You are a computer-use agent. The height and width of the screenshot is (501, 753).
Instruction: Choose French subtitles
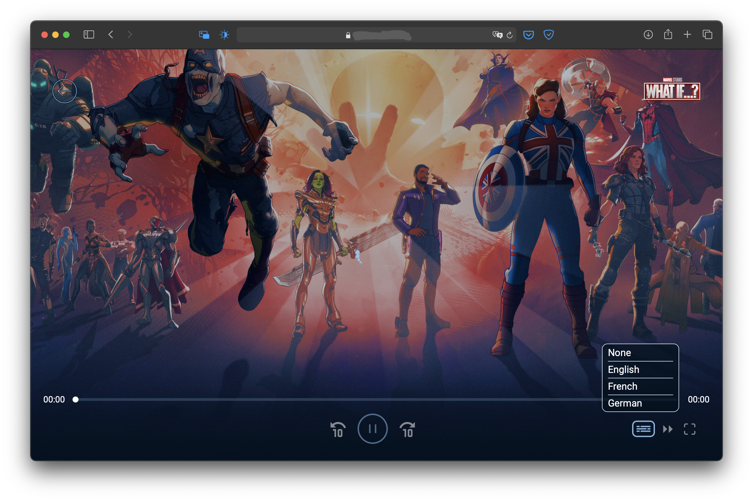[x=622, y=386]
